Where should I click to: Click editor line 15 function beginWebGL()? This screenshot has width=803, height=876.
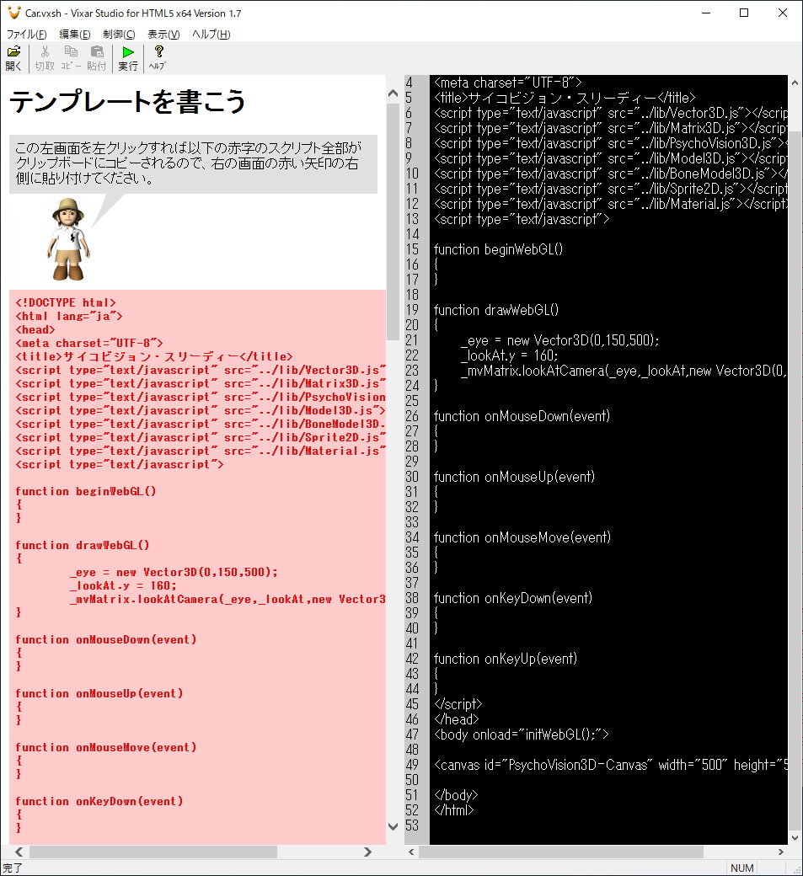pos(498,249)
